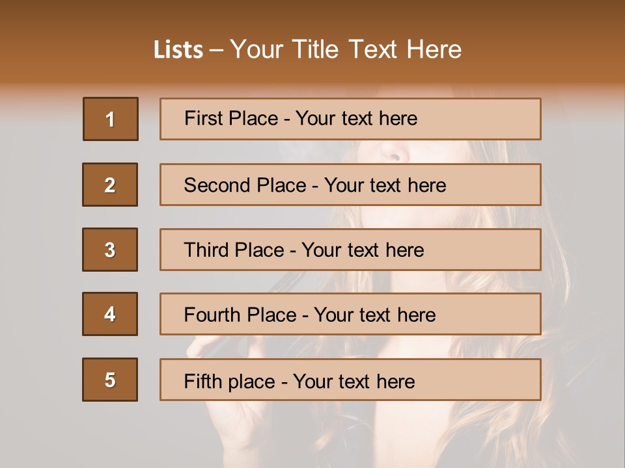625x468 pixels.
Task: Click the number 1 box
Action: (110, 119)
